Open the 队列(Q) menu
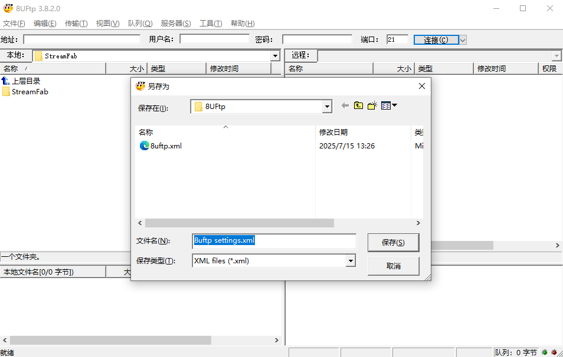 [140, 24]
